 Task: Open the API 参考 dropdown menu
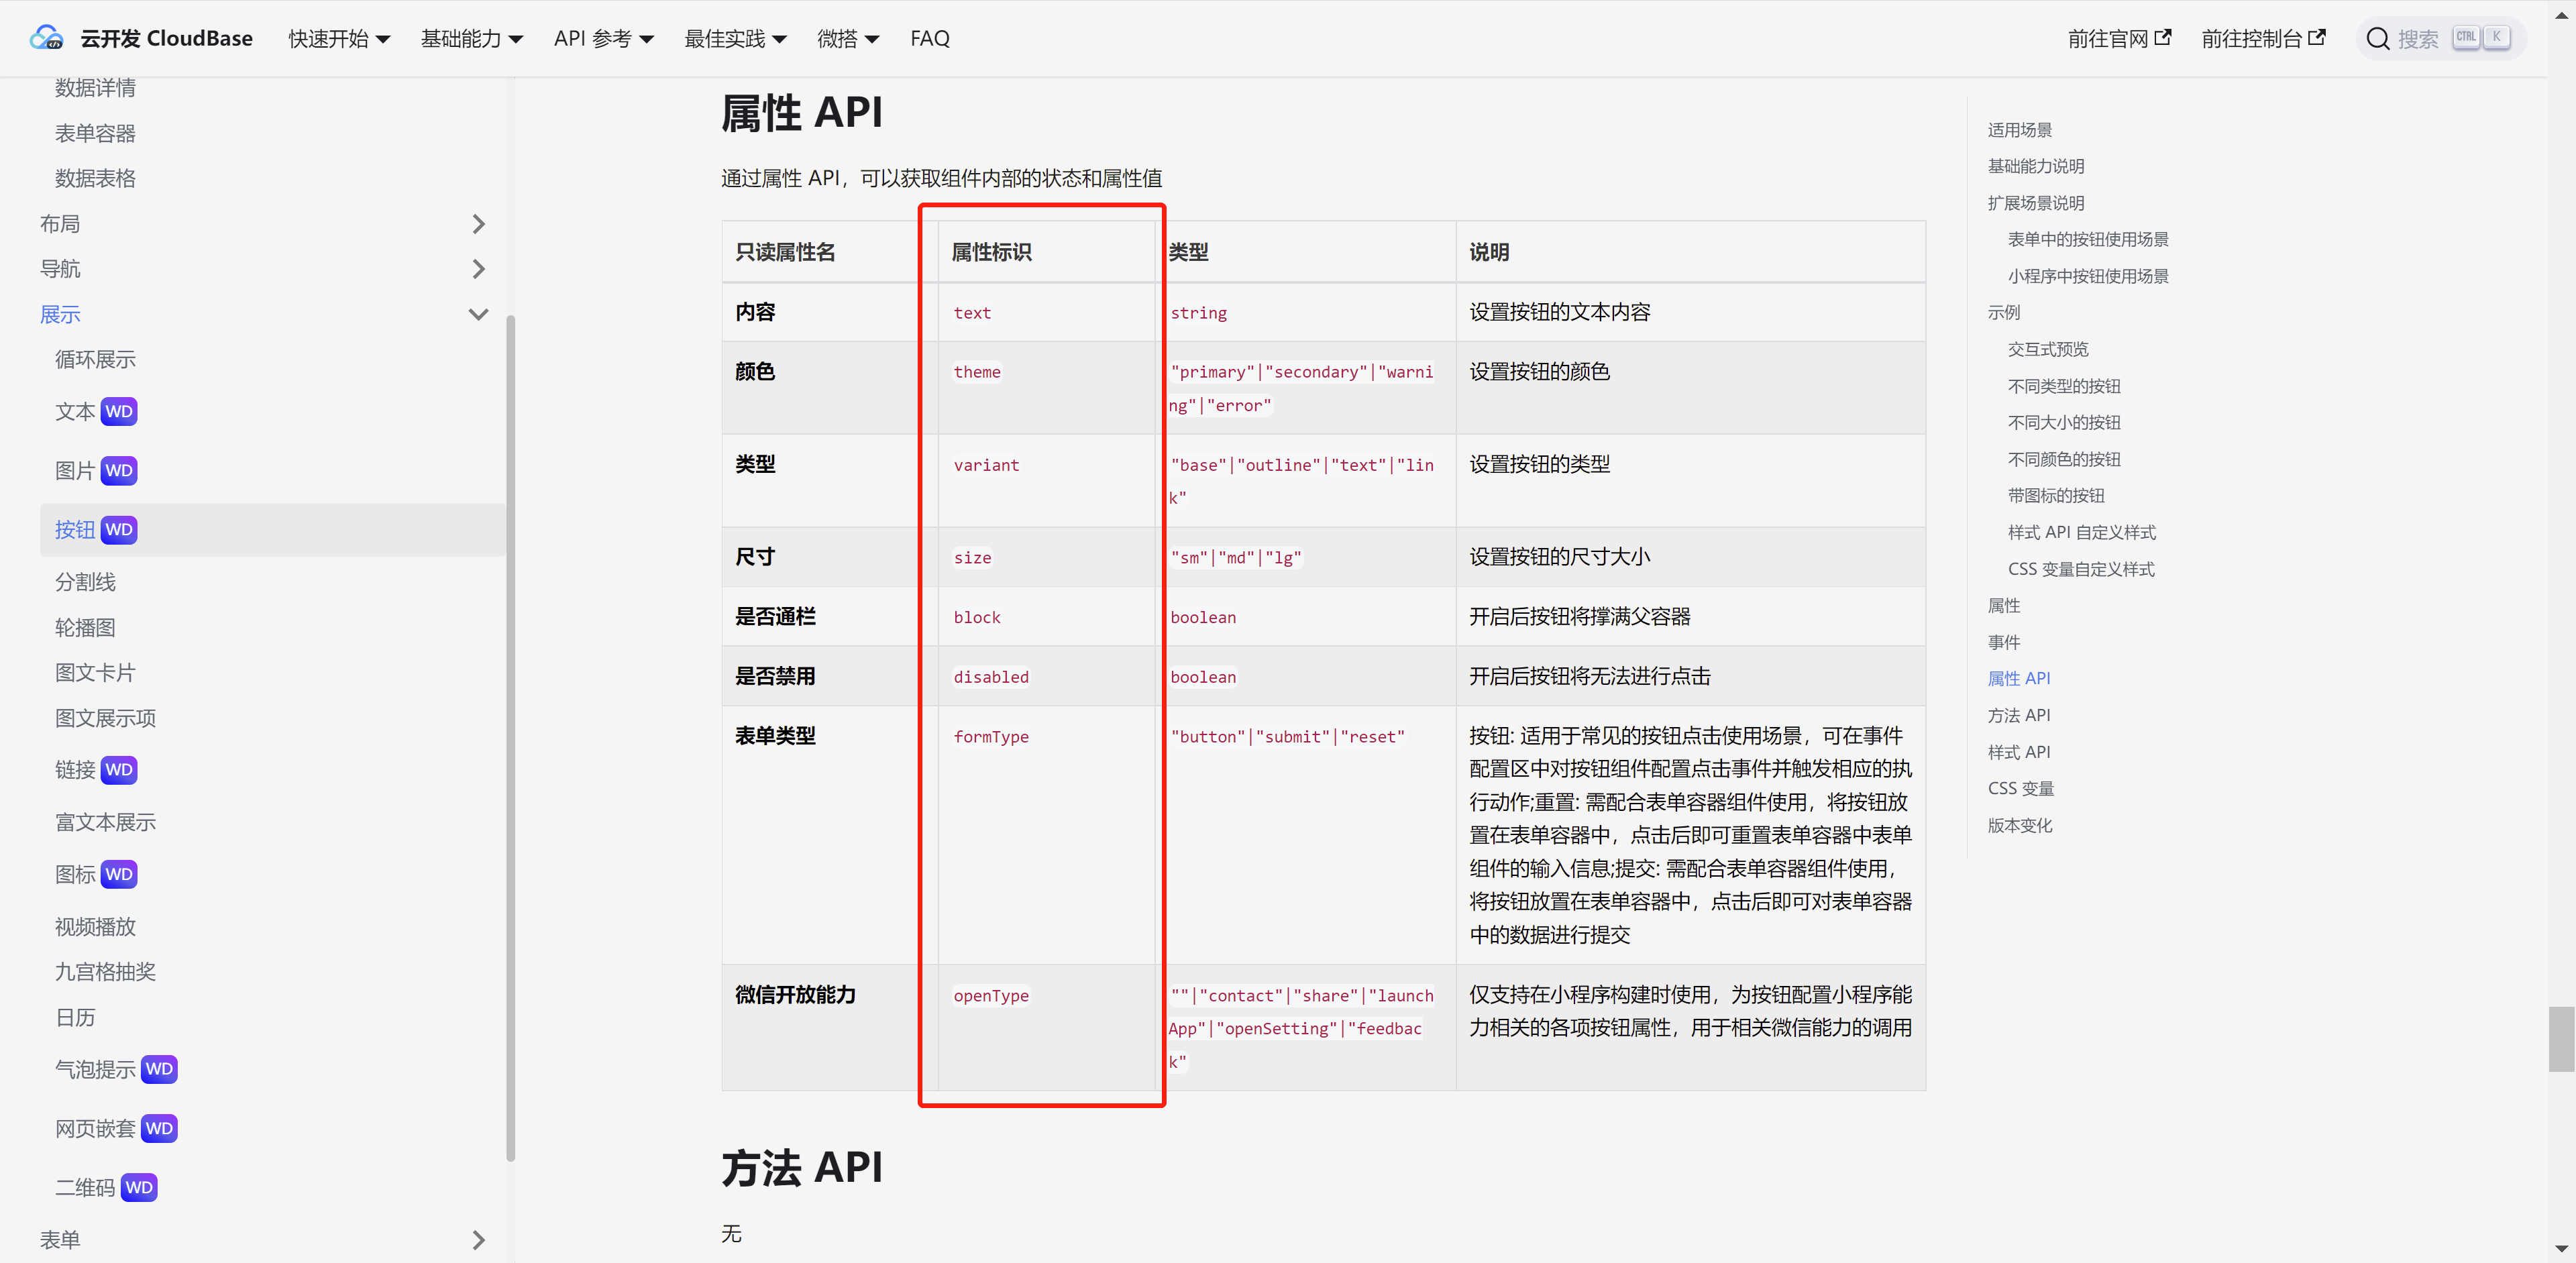tap(603, 38)
